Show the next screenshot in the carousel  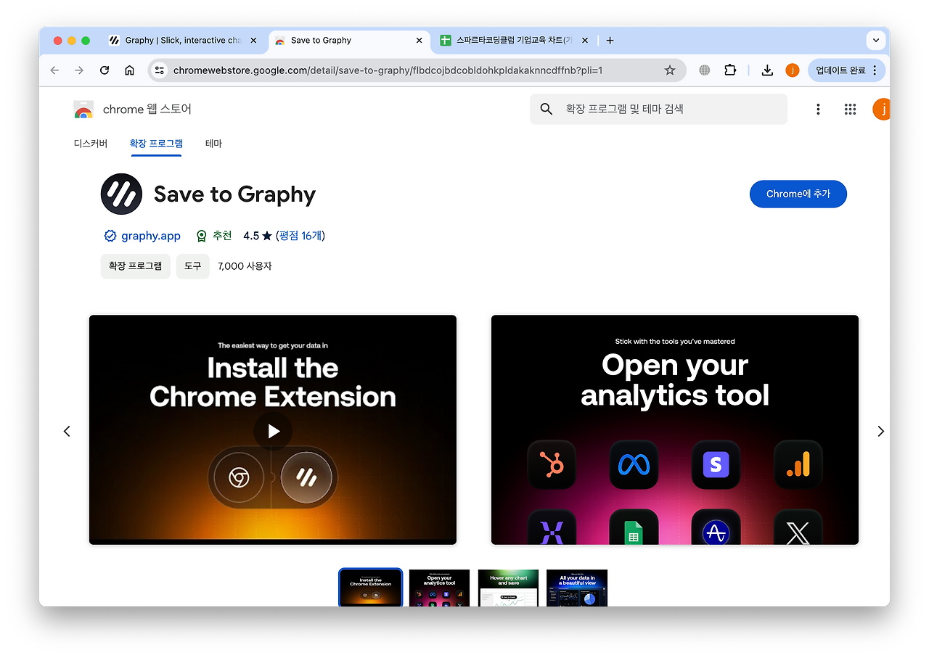click(880, 431)
